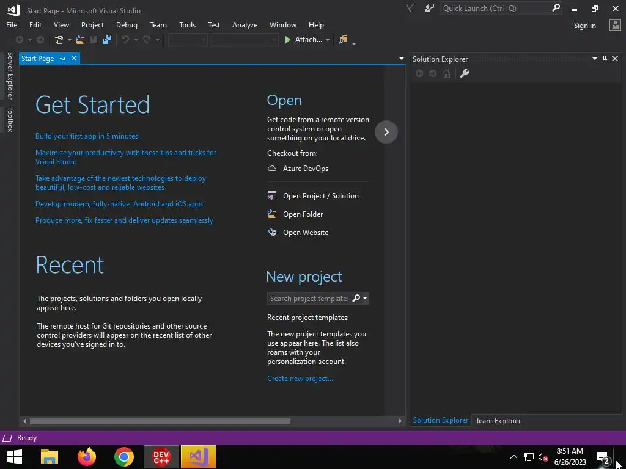Click the horizontal scrollbar right arrow

tap(400, 421)
